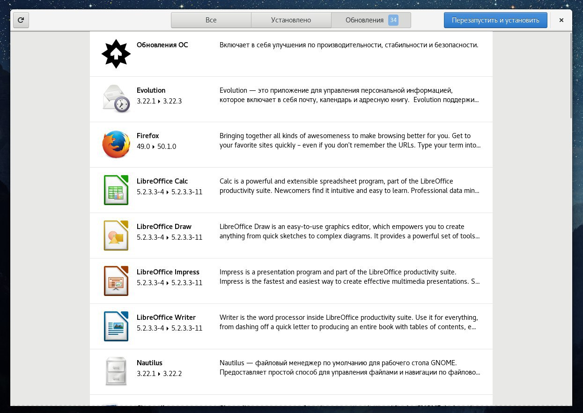Image resolution: width=583 pixels, height=413 pixels.
Task: Click the Writer description text
Action: tap(349, 322)
